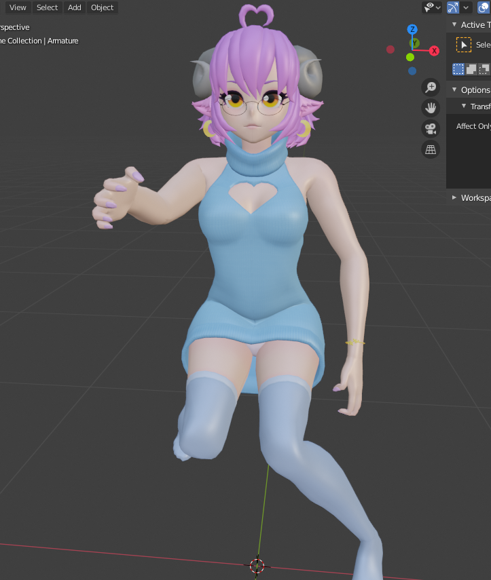
Task: Click the hand pan view button
Action: point(431,108)
